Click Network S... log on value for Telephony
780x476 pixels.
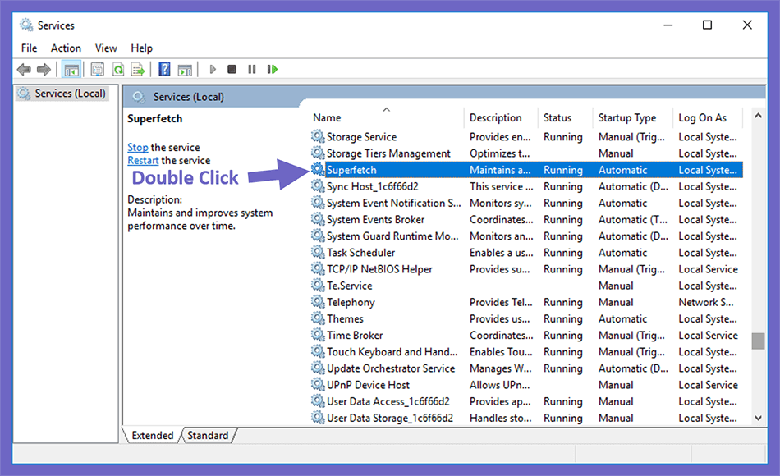click(x=706, y=302)
